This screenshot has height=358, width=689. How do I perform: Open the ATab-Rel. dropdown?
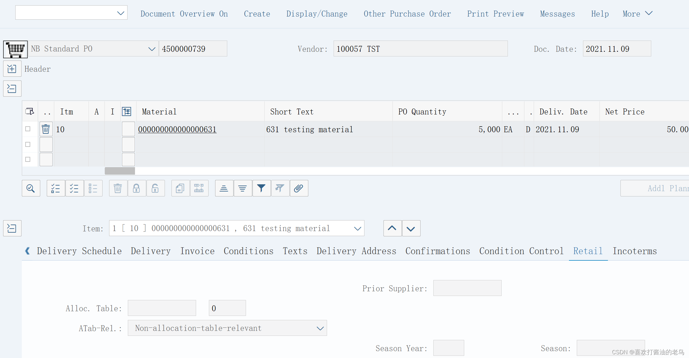[320, 328]
